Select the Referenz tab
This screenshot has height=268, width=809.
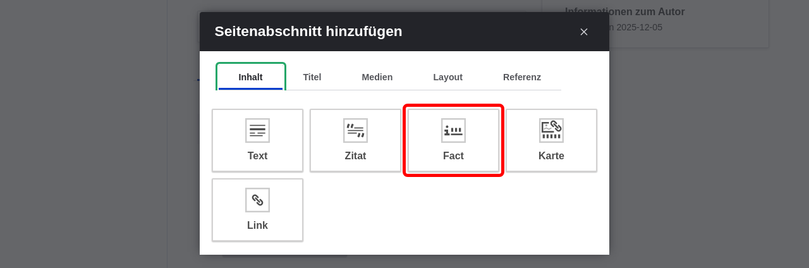tap(522, 77)
